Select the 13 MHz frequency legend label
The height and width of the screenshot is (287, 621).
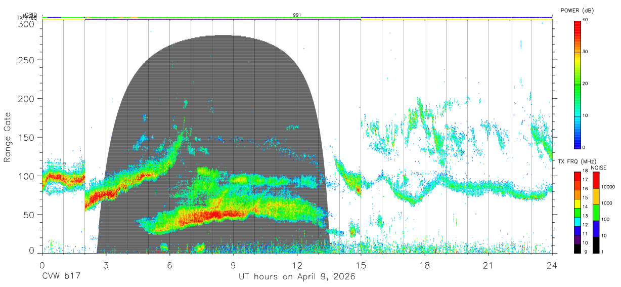point(585,216)
